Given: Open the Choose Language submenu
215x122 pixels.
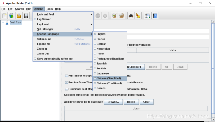Looking at the screenshot, I should (x=63, y=34).
